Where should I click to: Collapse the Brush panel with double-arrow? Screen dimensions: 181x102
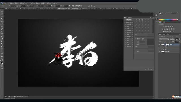pos(151,18)
